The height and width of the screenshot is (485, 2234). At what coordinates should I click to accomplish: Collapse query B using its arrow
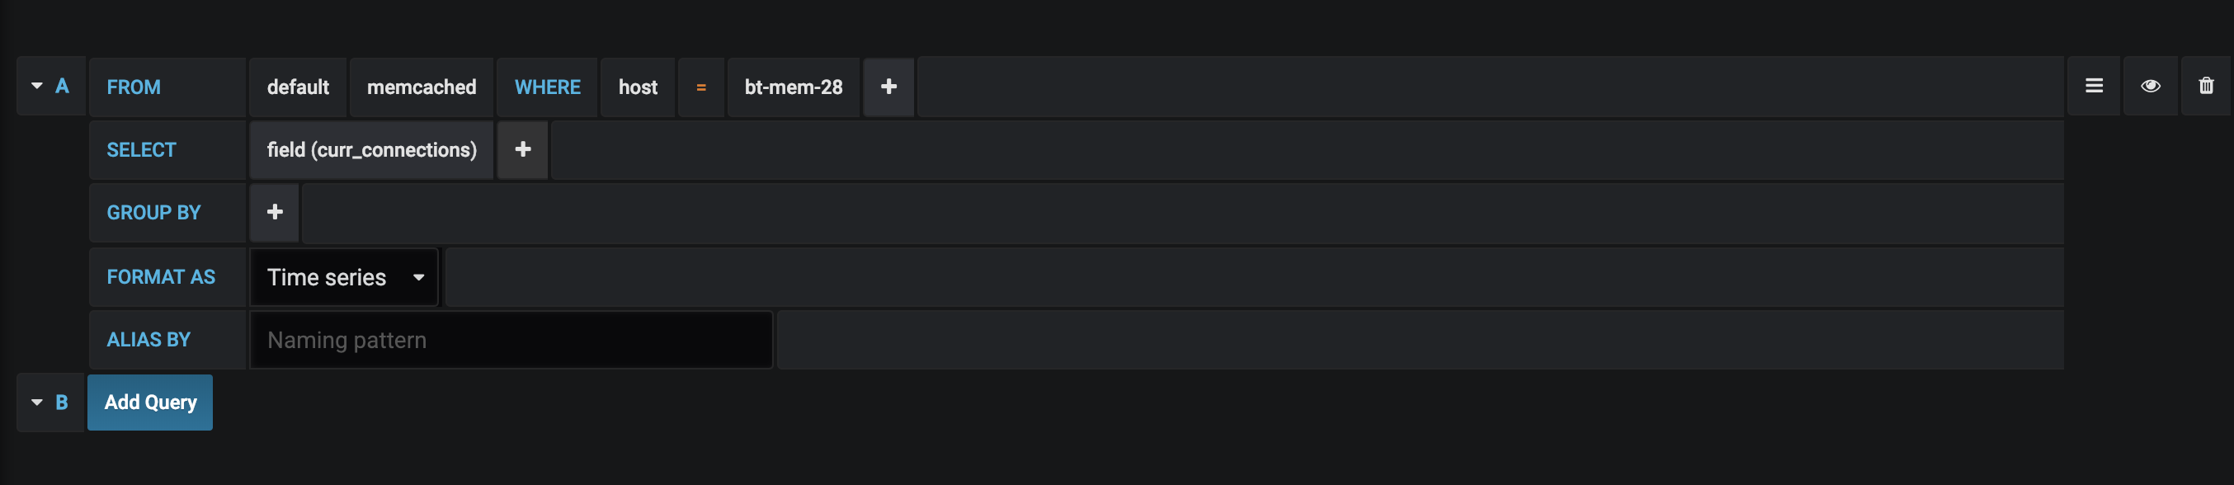(x=37, y=403)
